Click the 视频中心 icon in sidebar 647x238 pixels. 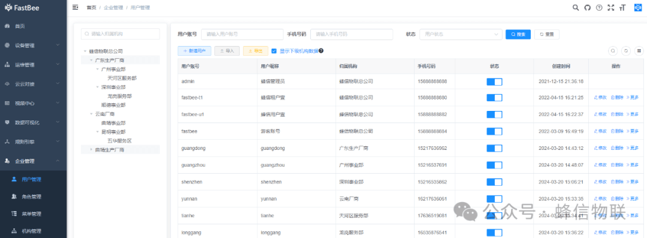click(7, 103)
